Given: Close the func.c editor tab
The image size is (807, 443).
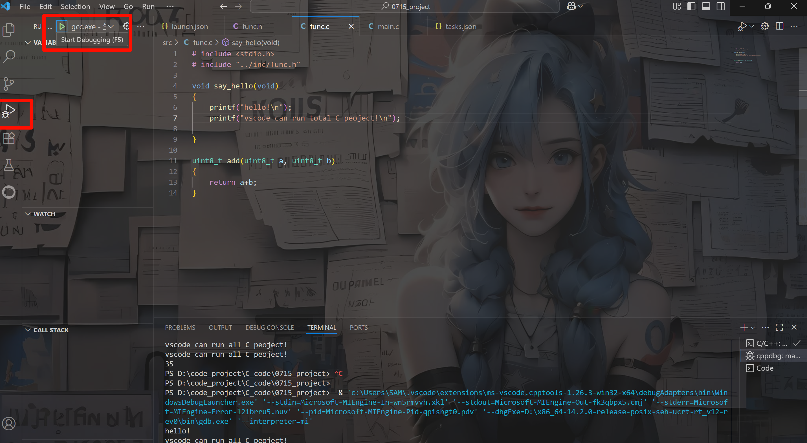Looking at the screenshot, I should (x=351, y=26).
